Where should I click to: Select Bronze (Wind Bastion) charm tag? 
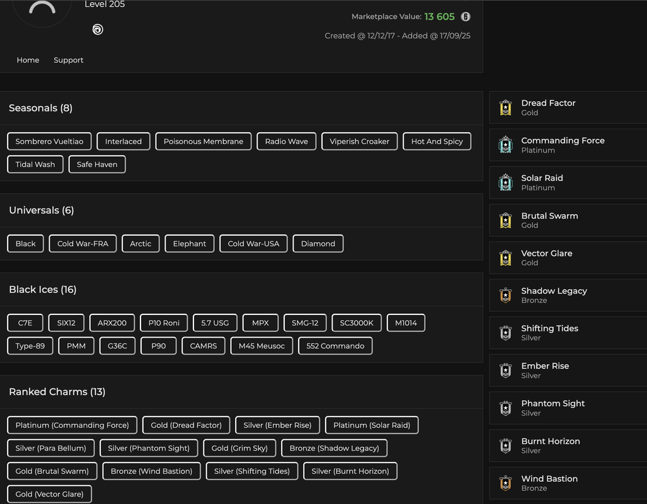pos(151,471)
